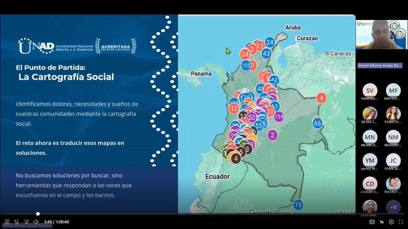Pause the video playback
Image resolution: width=408 pixels, height=229 pixels.
coord(7,222)
